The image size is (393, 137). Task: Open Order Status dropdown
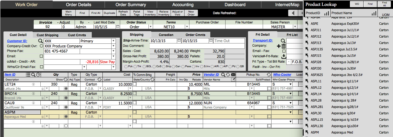pos(150,27)
